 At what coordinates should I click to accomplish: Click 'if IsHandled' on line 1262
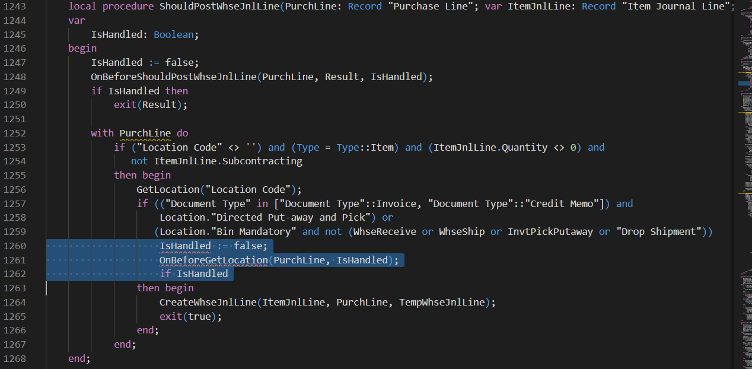pyautogui.click(x=193, y=274)
